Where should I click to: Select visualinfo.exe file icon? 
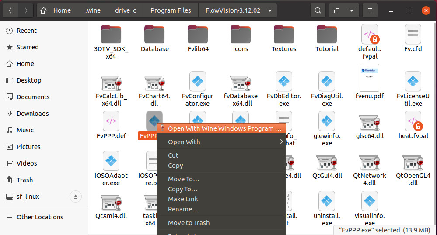370,201
